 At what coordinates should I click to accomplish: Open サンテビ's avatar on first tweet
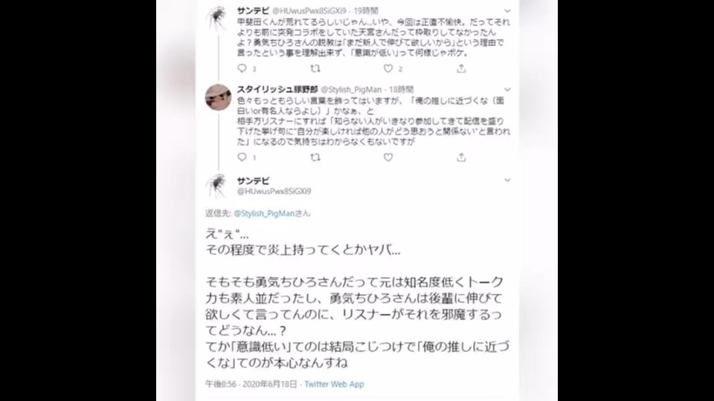pos(216,18)
